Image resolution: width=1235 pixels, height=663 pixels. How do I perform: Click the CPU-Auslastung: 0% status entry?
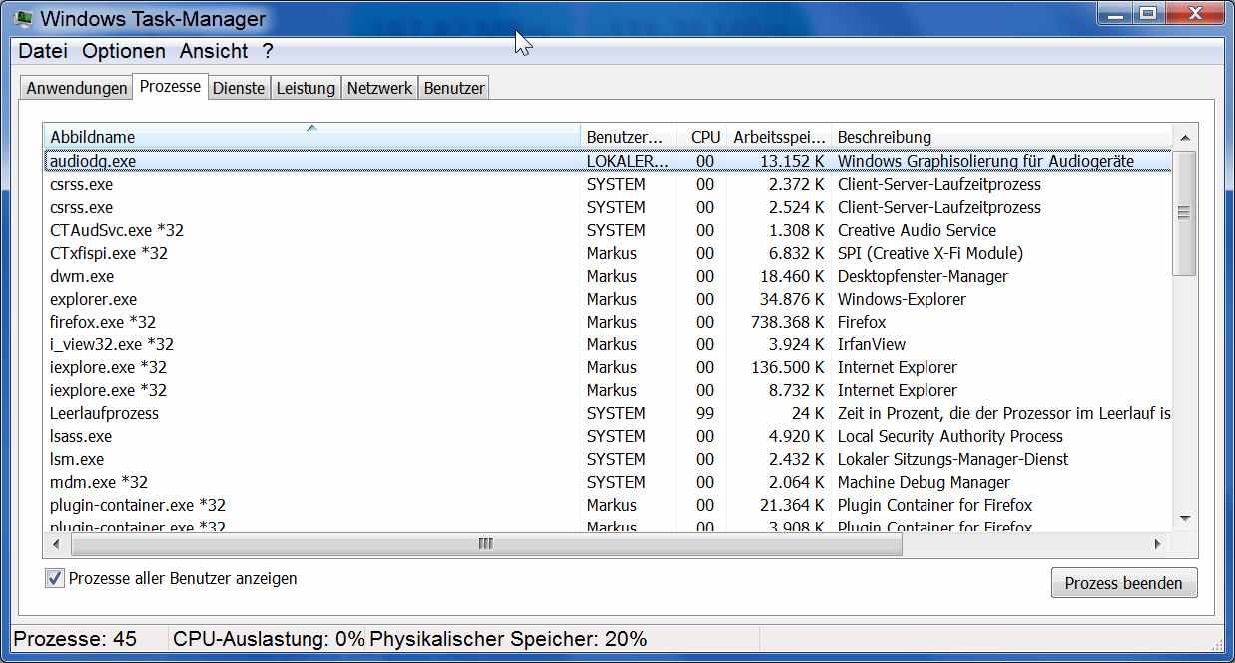(269, 639)
